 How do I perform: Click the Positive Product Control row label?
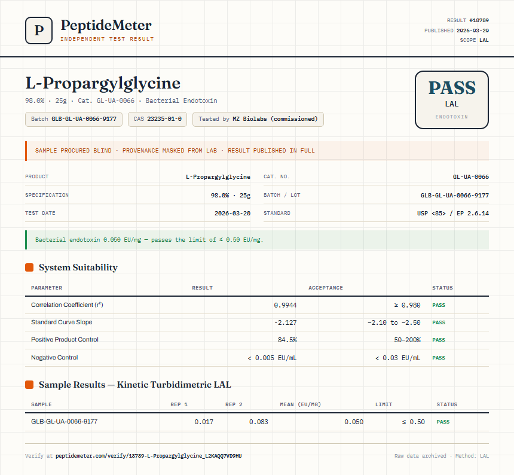(x=65, y=340)
